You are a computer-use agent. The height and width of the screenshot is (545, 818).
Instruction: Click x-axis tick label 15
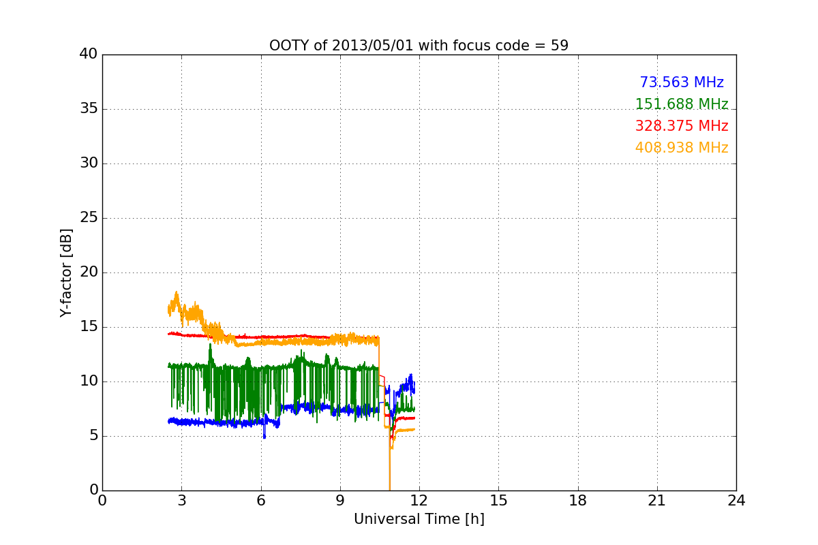[498, 500]
